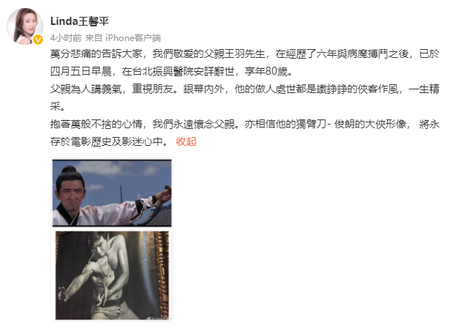Image resolution: width=453 pixels, height=329 pixels.
Task: Click the line starting 抱著萬般不捨的心情
Action: (244, 124)
